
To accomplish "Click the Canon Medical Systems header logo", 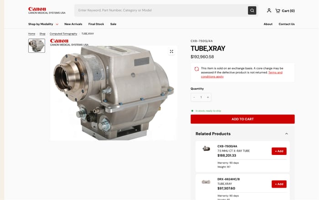I will pos(47,10).
